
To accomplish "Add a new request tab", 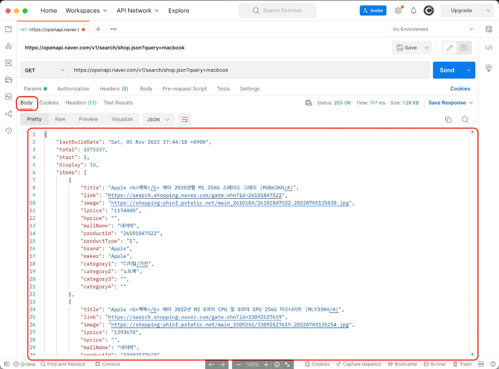I will pos(98,29).
